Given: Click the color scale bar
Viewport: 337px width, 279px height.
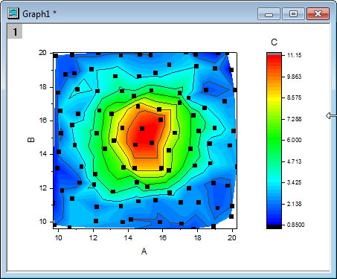Looking at the screenshot, I should coord(274,141).
